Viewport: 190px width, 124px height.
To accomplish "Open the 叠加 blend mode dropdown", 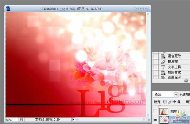I will click(x=176, y=95).
